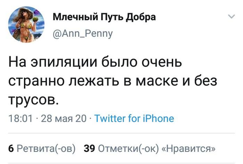Click the Ретвита(-ов) label text
Viewport: 243px width, 164px height.
(x=46, y=149)
